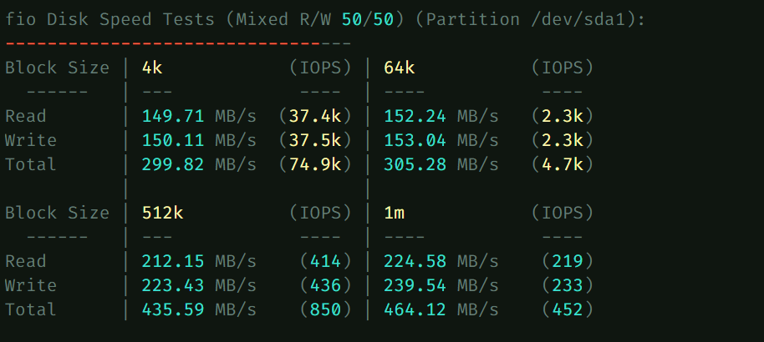Select the 512k block size column header

[x=162, y=213]
